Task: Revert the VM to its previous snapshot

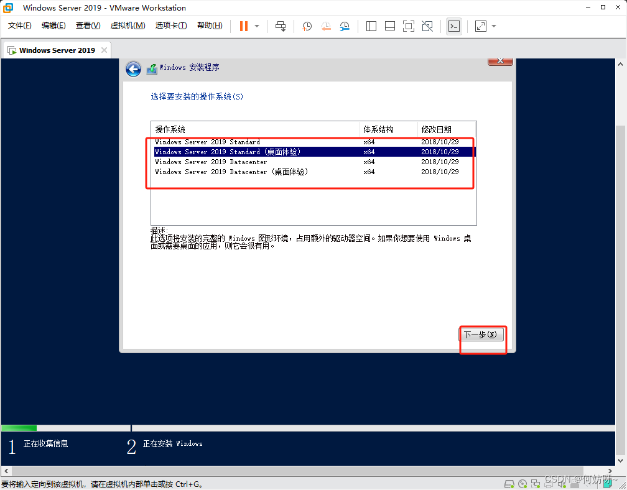Action: (x=326, y=26)
